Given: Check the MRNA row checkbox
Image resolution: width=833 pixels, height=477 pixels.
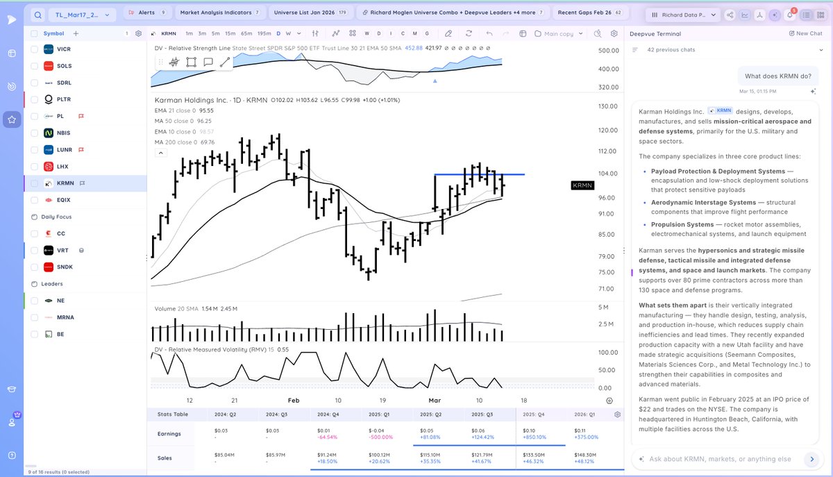Looking at the screenshot, I should coord(34,317).
